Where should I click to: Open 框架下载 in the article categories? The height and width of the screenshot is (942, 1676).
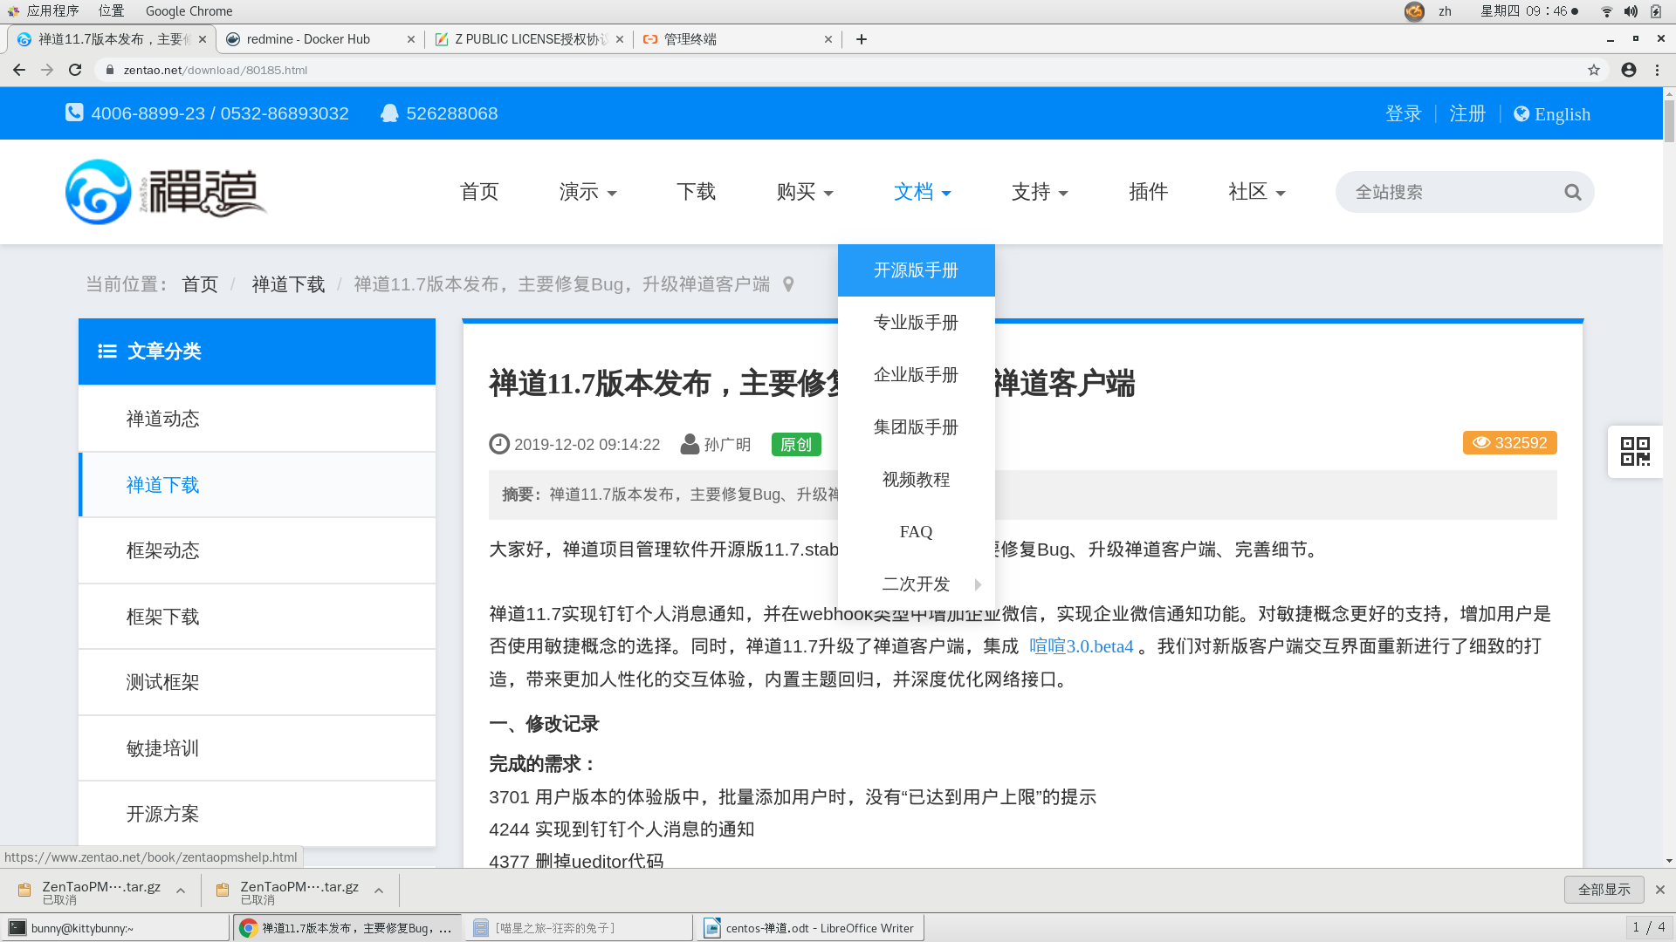click(x=257, y=617)
